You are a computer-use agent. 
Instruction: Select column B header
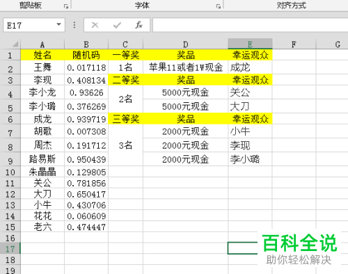86,44
